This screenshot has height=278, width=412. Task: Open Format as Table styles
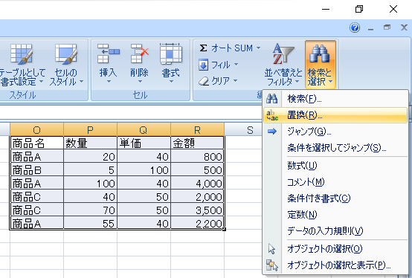point(22,65)
